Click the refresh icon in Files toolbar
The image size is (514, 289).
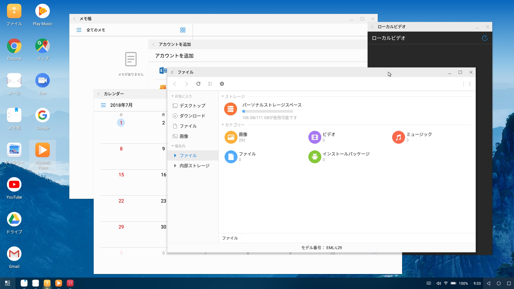198,84
